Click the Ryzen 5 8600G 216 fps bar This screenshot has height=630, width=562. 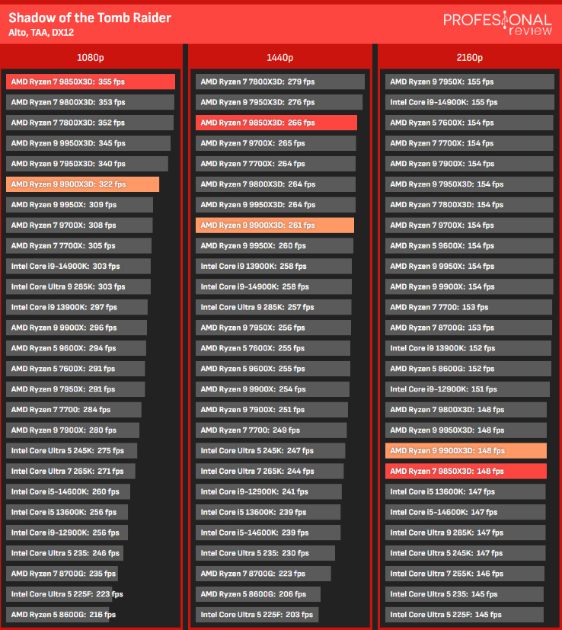59,615
